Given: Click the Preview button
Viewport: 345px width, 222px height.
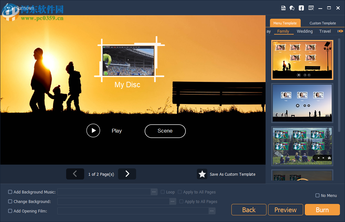Looking at the screenshot, I should (285, 210).
